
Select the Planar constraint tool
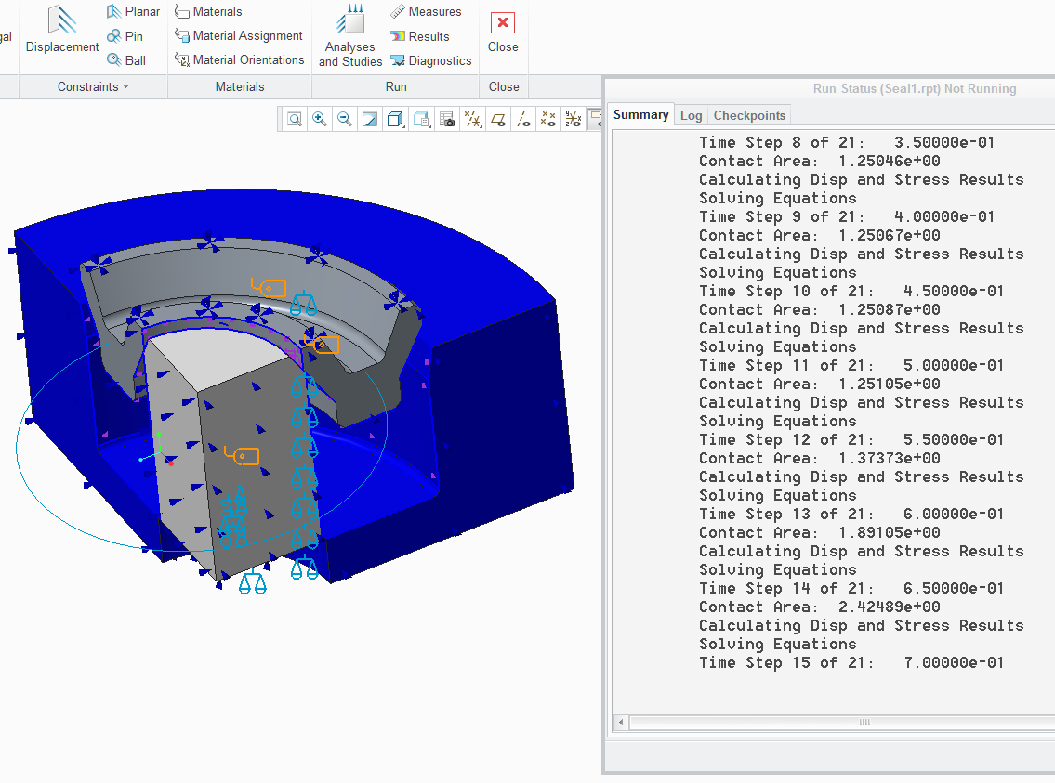133,11
